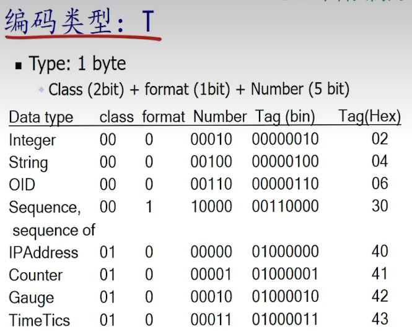
Task: Select the "TimeTics" data type row label
Action: 40,320
